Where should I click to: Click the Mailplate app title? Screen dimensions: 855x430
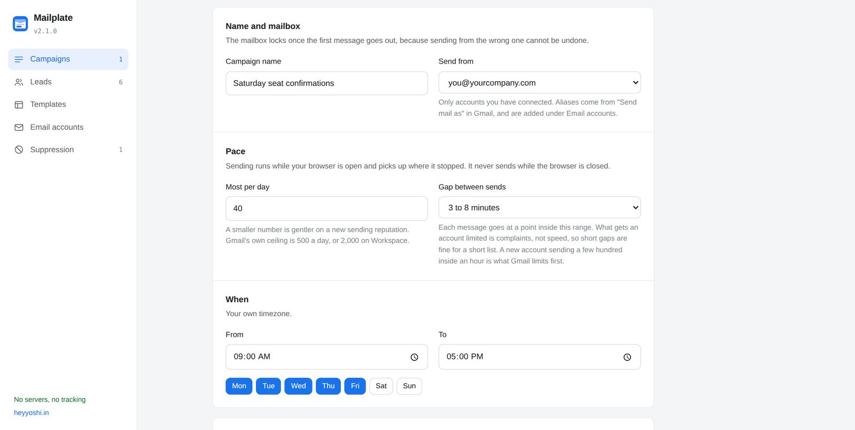(53, 18)
